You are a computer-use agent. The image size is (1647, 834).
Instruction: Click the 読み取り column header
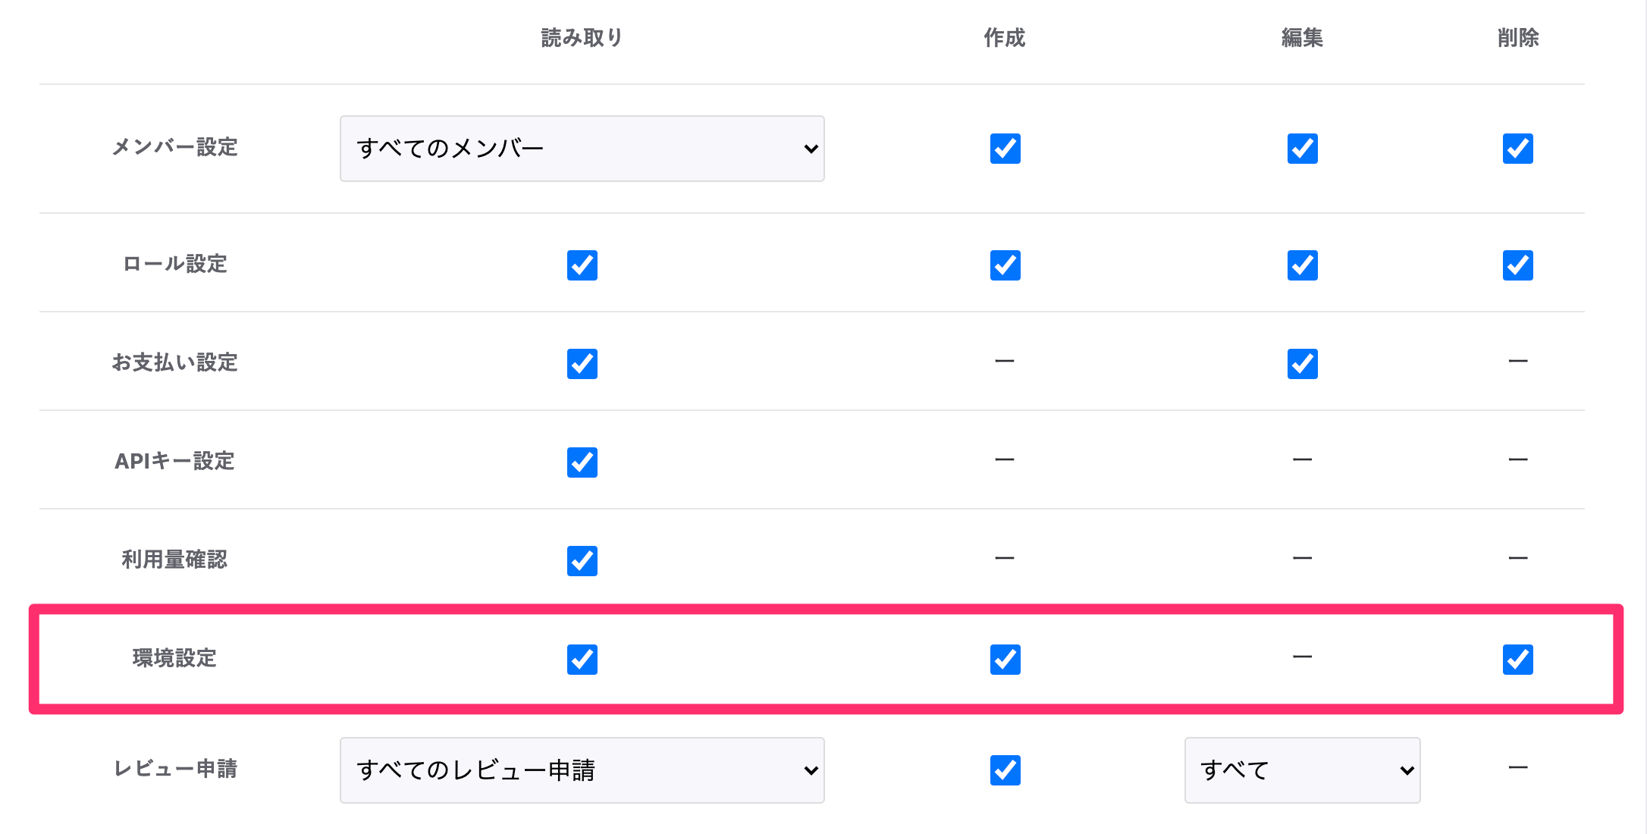582,38
